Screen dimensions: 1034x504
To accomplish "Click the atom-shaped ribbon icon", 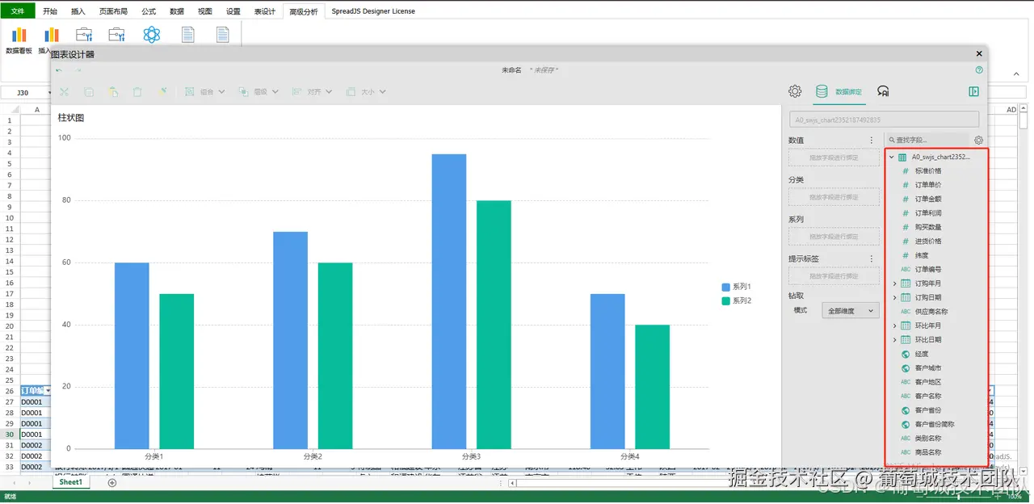I will (x=152, y=35).
